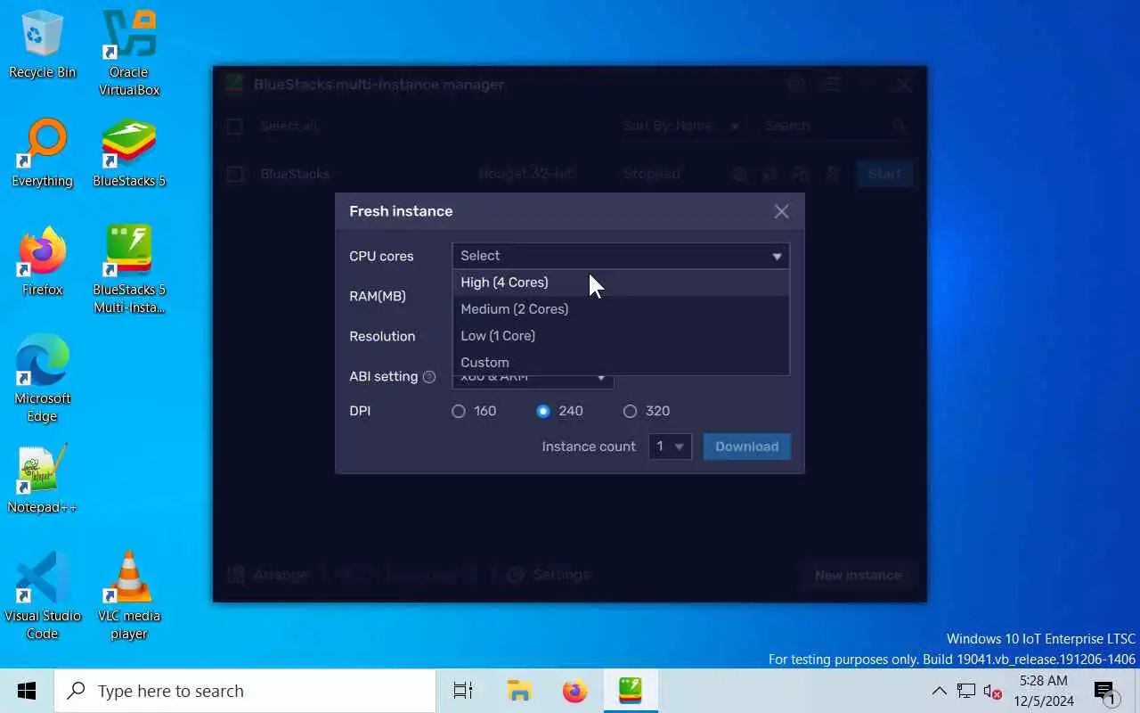Open the manager help icon in title bar
The height and width of the screenshot is (713, 1140).
(x=795, y=85)
